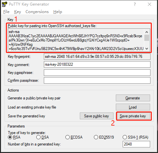Screen dimensions: 158x153
Task: Select the ECDSA key type
Action: coord(67,137)
